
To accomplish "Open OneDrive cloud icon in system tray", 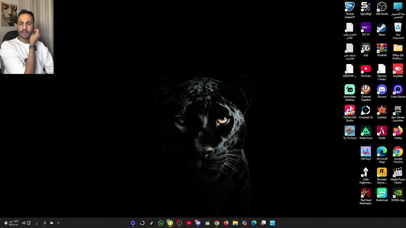I will coord(52,223).
